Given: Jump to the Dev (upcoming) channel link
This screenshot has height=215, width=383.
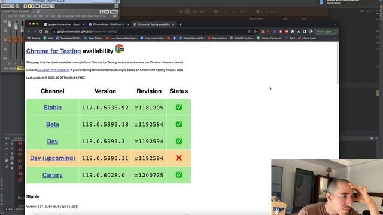Looking at the screenshot, I should [x=53, y=158].
